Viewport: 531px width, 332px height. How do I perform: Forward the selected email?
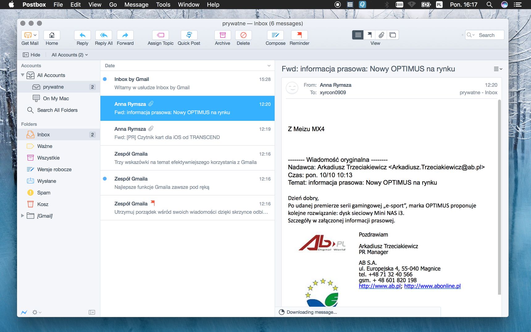point(125,35)
